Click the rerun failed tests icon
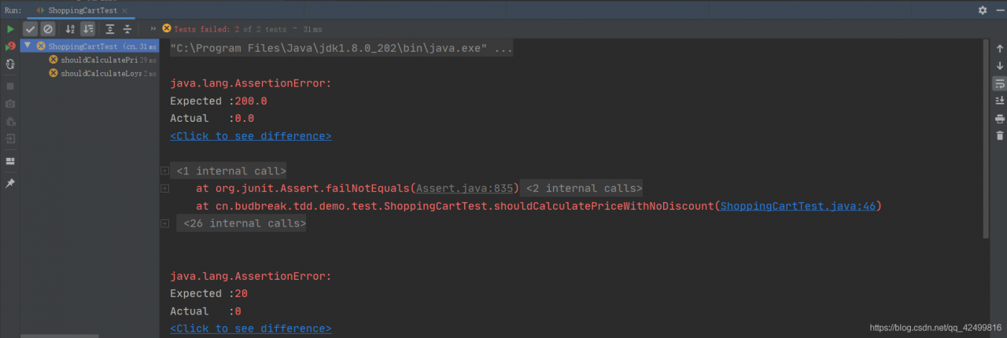Viewport: 1007px width, 338px height. 10,46
